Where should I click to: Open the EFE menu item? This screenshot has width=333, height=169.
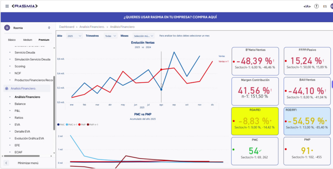click(x=17, y=145)
